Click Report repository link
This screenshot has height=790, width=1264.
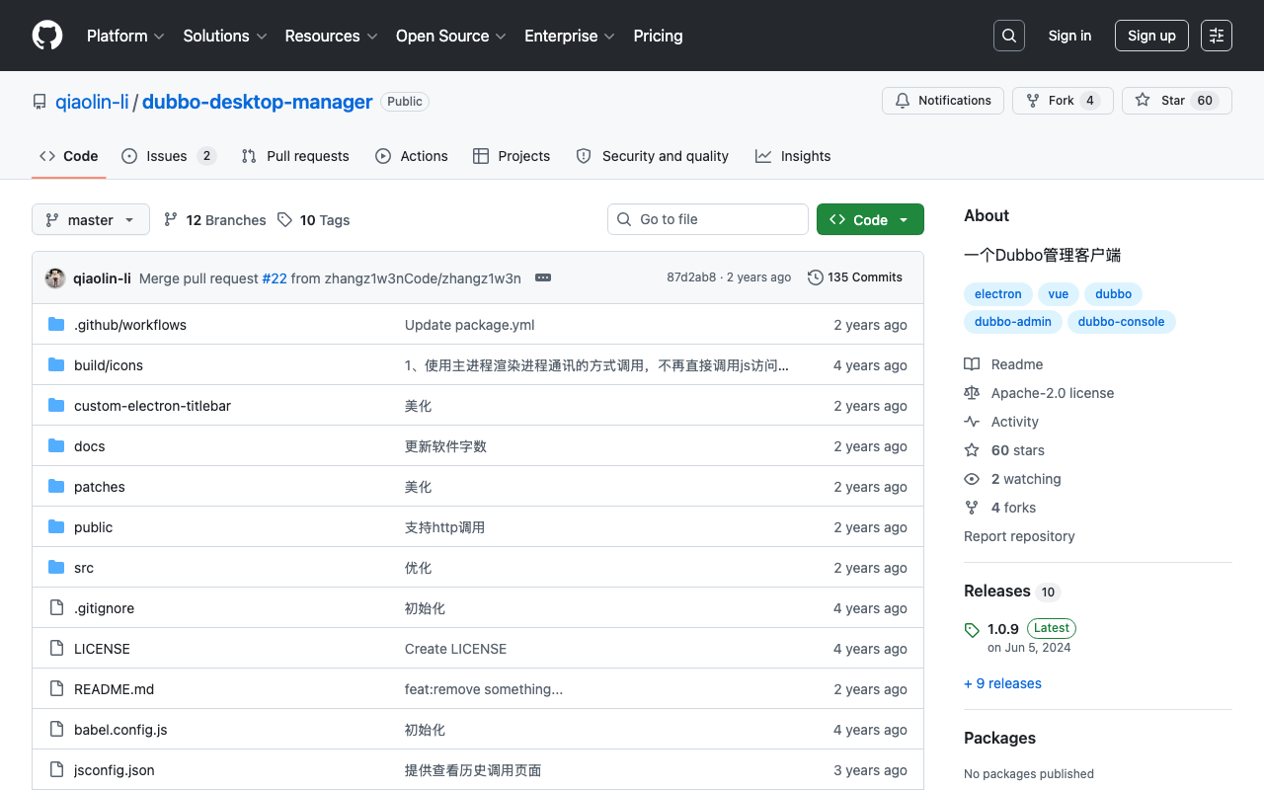coord(1019,536)
